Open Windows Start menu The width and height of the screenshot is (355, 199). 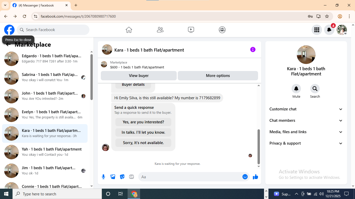click(x=6, y=194)
